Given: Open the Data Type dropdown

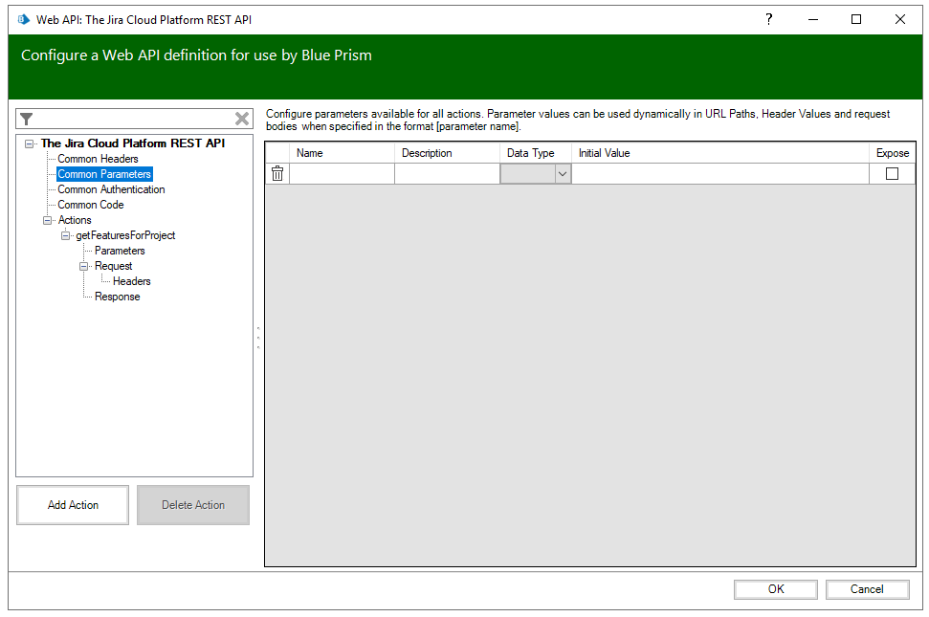Looking at the screenshot, I should coord(562,174).
